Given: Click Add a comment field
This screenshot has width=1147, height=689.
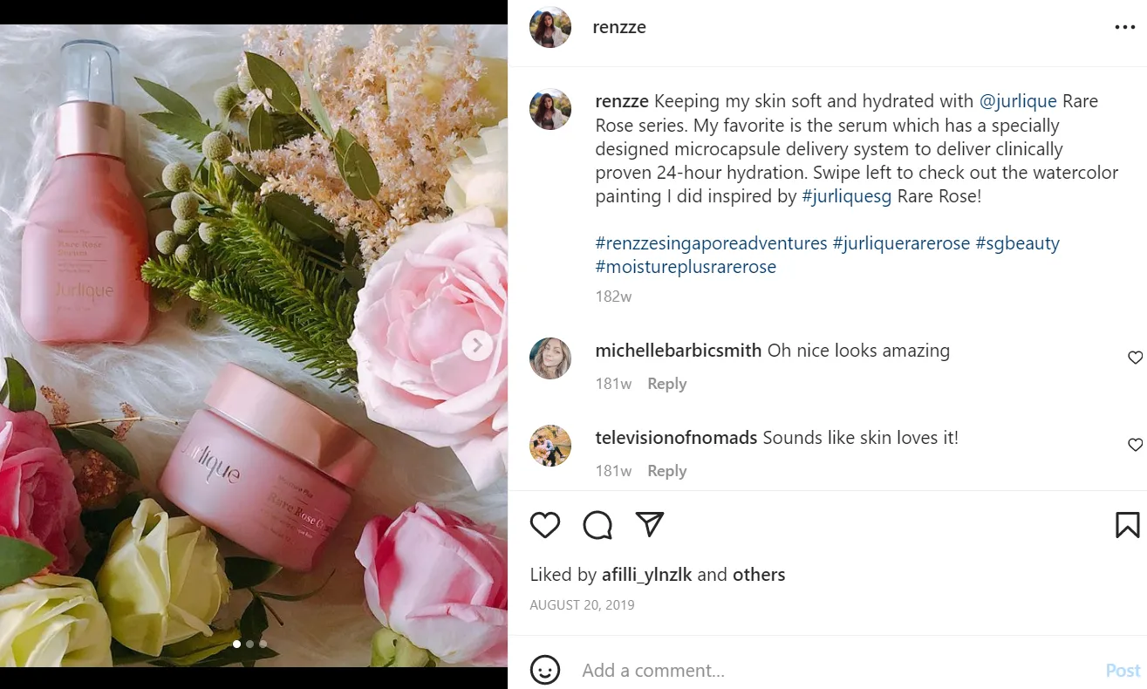Looking at the screenshot, I should (833, 671).
